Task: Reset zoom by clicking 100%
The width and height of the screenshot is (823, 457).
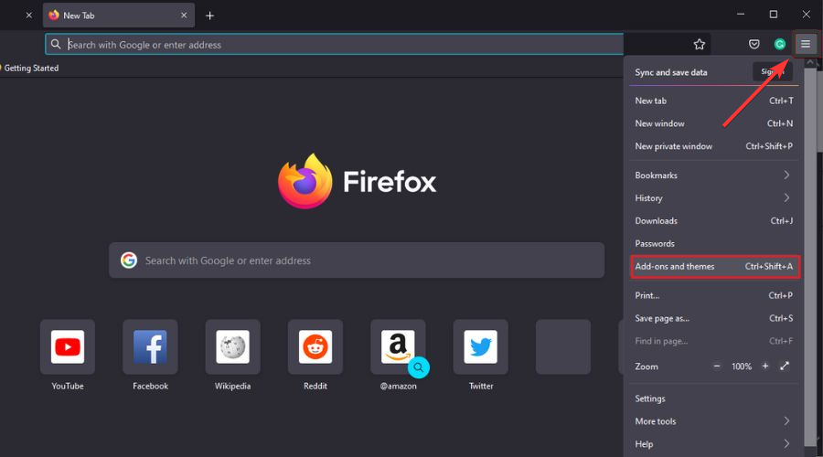Action: coord(741,367)
